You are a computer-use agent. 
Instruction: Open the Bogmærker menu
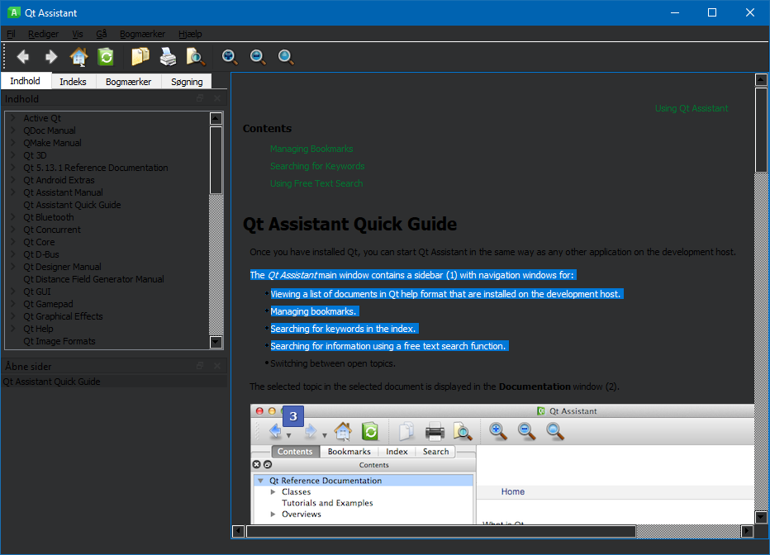tap(142, 34)
